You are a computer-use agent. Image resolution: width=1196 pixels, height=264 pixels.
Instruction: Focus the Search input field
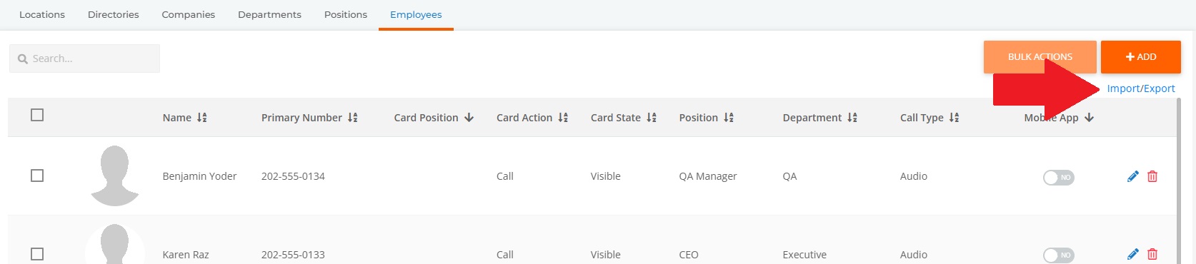click(x=84, y=59)
